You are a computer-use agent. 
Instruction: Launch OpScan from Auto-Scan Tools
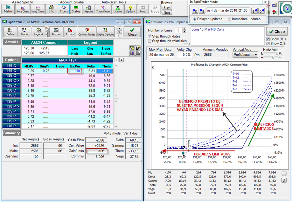[x=130, y=9]
